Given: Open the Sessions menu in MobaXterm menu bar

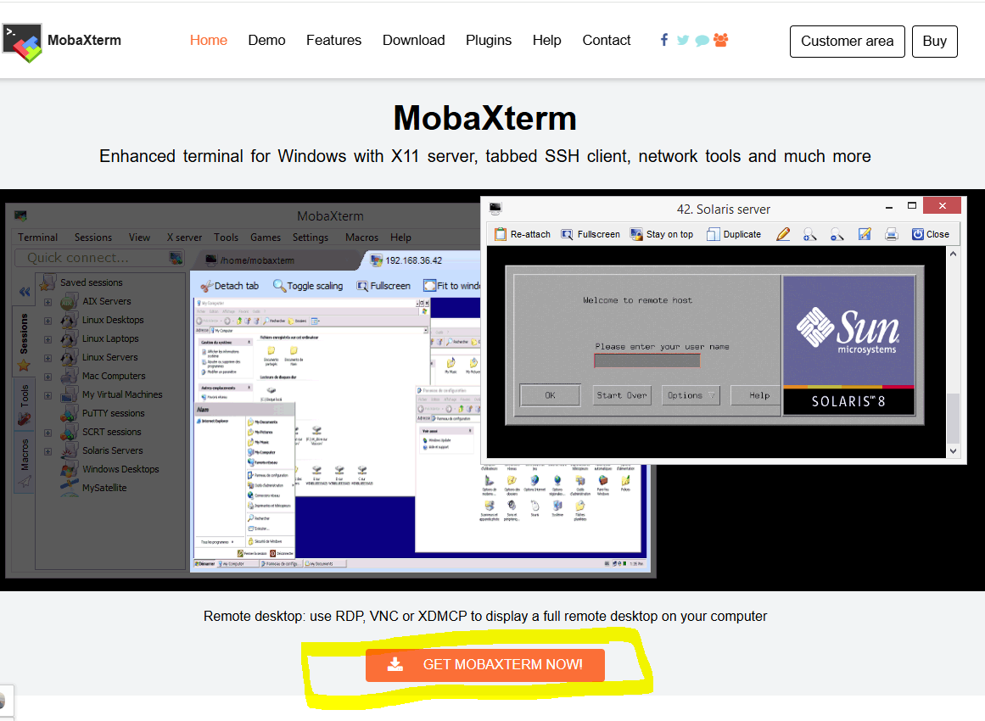Looking at the screenshot, I should [93, 238].
